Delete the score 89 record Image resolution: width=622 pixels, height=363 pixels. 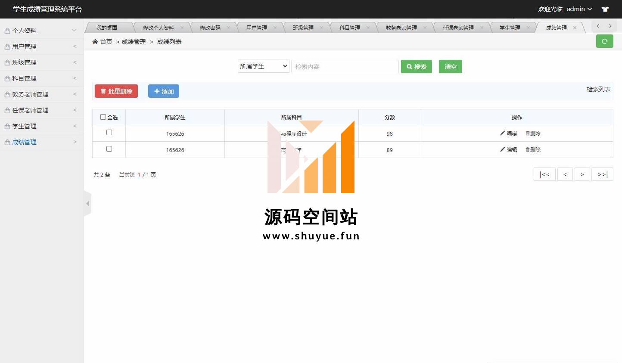[533, 150]
